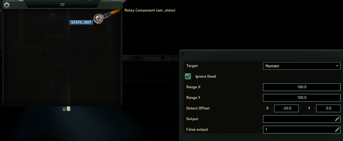343x141 pixels.
Task: Click the Relay Component (set_state) label
Action: 150,10
